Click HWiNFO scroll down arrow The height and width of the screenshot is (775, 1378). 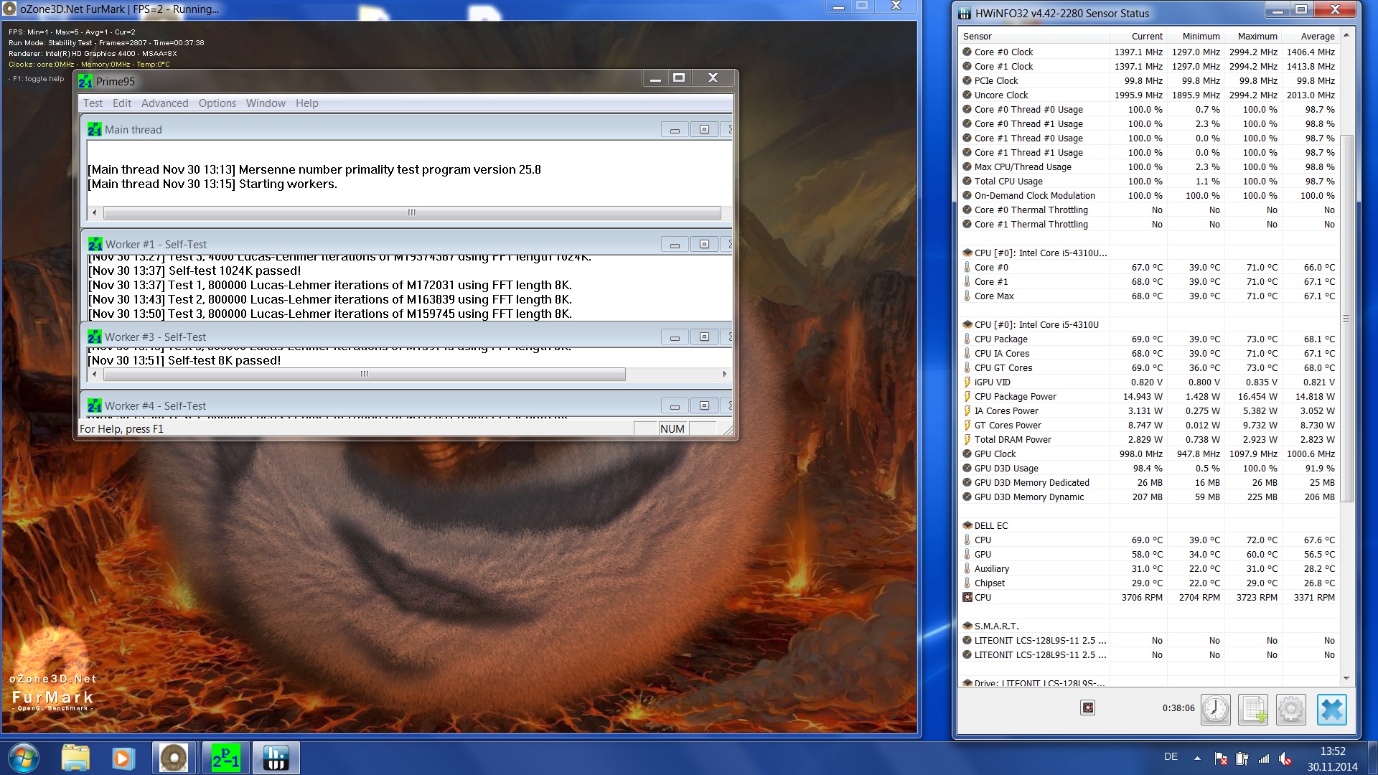[x=1346, y=678]
